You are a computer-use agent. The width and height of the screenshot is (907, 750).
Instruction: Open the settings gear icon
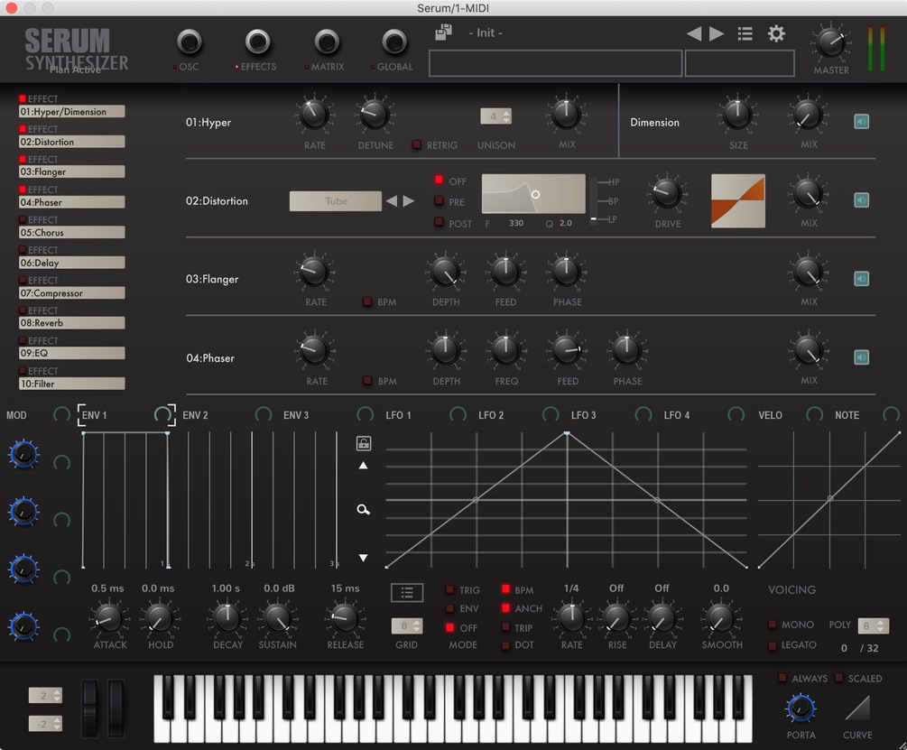click(776, 33)
